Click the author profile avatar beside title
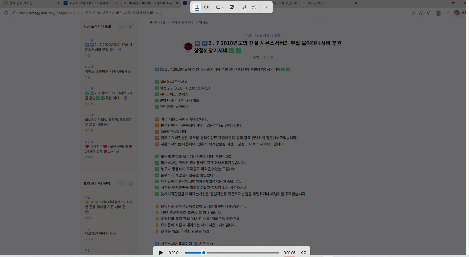 pyautogui.click(x=188, y=46)
